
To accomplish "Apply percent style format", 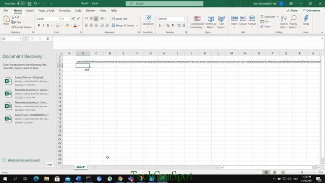I will (168, 25).
